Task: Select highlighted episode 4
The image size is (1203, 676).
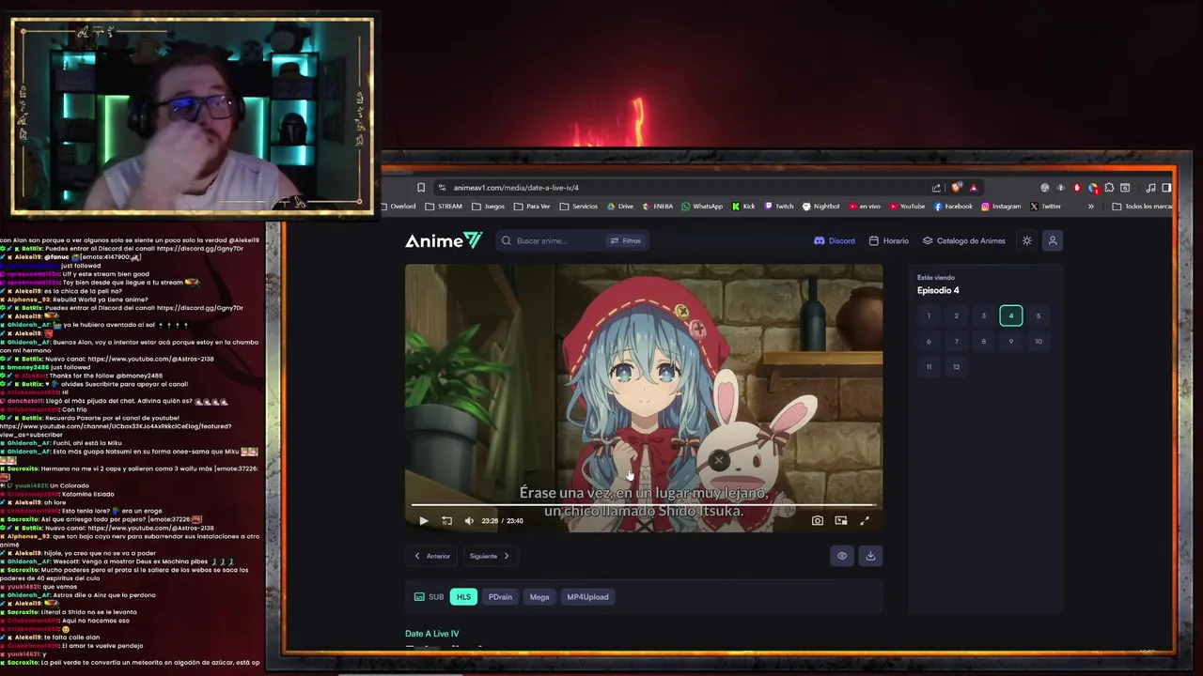Action: click(x=1011, y=315)
